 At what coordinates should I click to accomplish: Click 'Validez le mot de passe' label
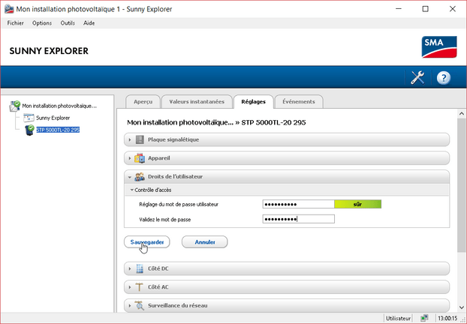pyautogui.click(x=165, y=220)
